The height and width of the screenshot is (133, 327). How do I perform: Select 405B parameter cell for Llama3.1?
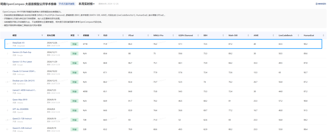(x=85, y=91)
